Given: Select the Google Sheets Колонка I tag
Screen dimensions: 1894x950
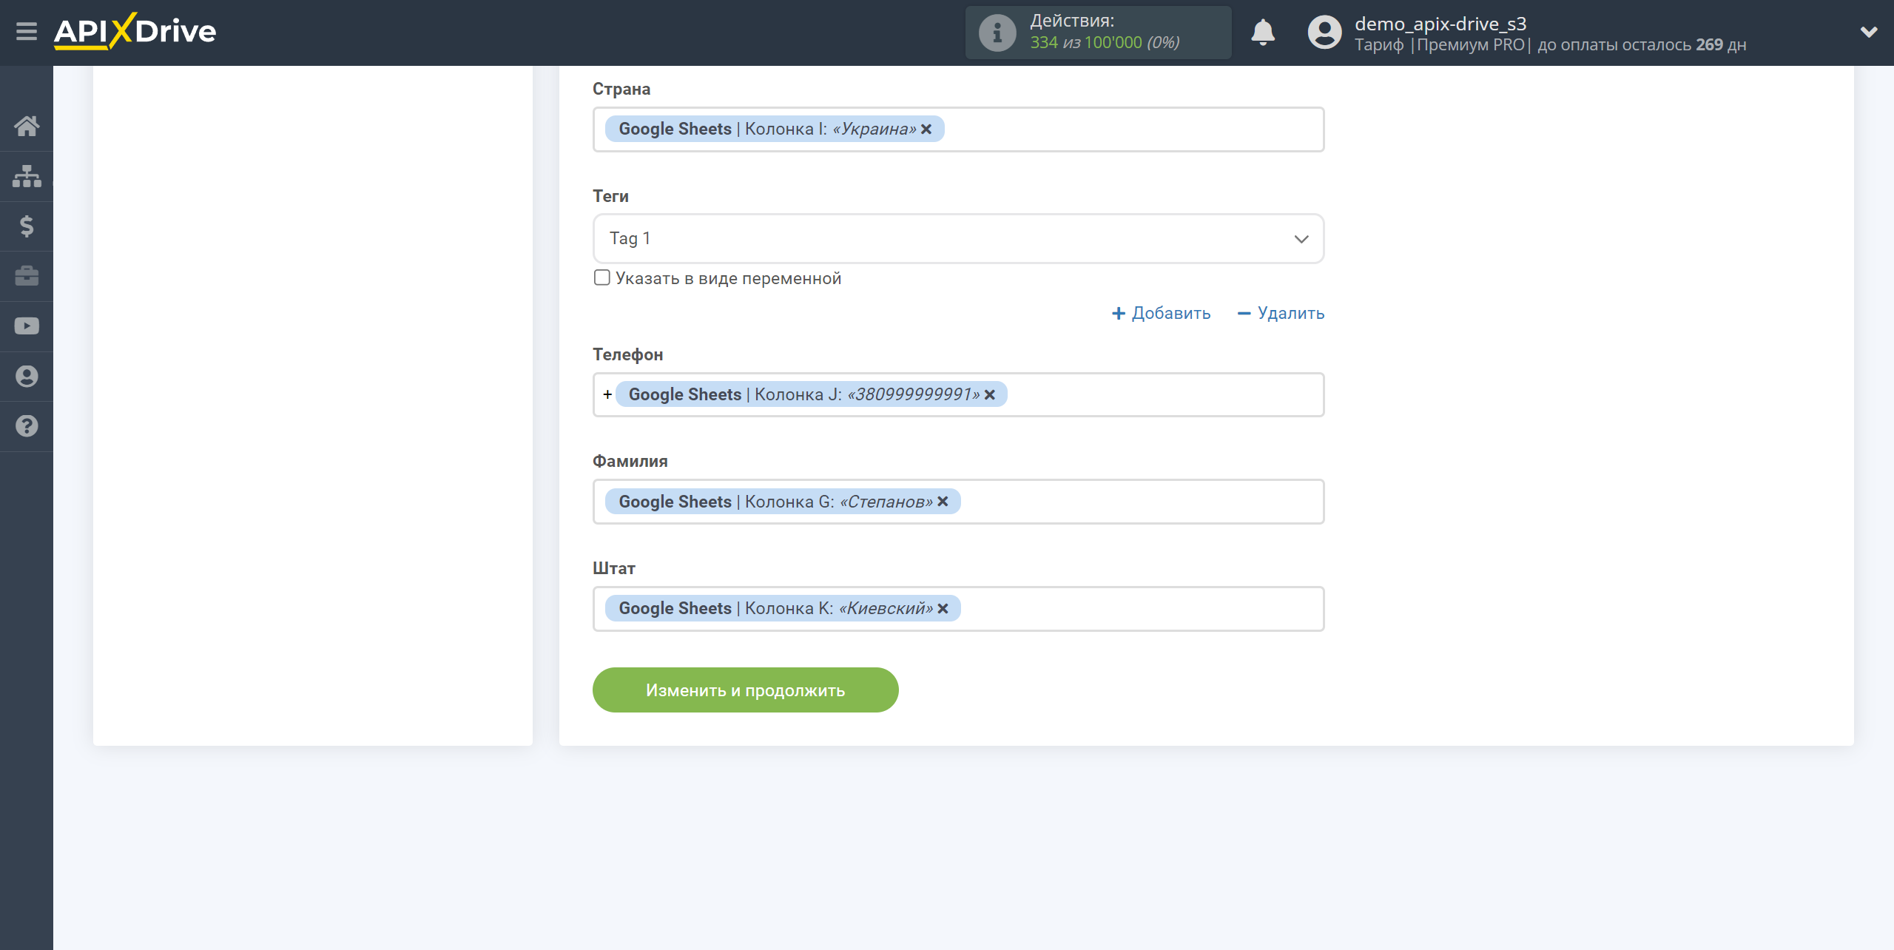Looking at the screenshot, I should pos(775,129).
